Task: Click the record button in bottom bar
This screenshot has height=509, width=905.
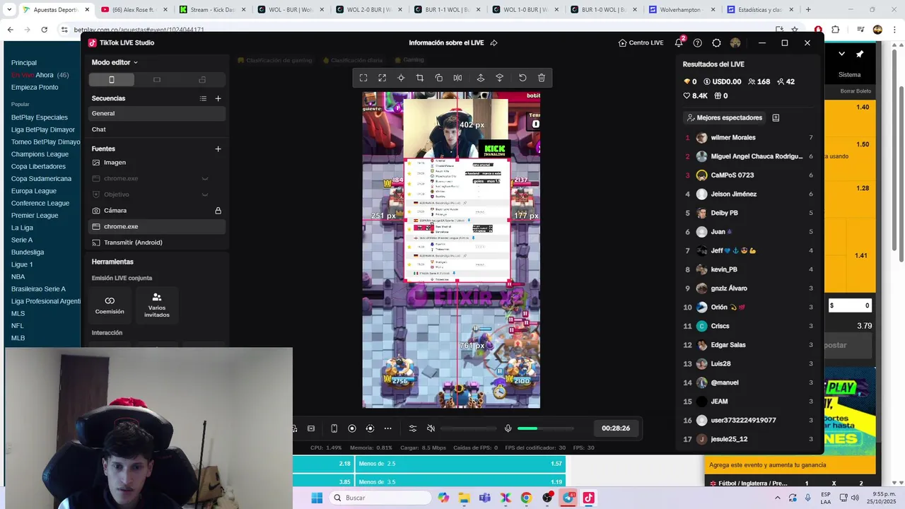Action: [352, 428]
